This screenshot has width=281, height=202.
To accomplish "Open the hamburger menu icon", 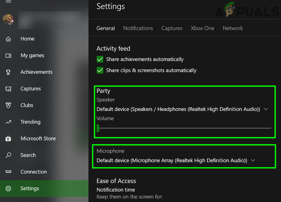I will [x=8, y=2].
